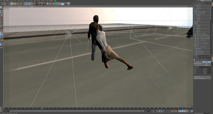Open the Render menu
Screen dimensions: 213x114
pyautogui.click(x=39, y=1)
